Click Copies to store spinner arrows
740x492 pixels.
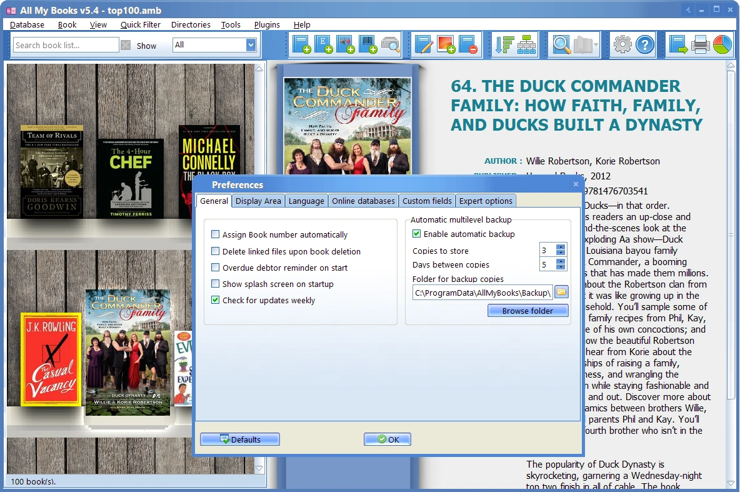pyautogui.click(x=561, y=249)
